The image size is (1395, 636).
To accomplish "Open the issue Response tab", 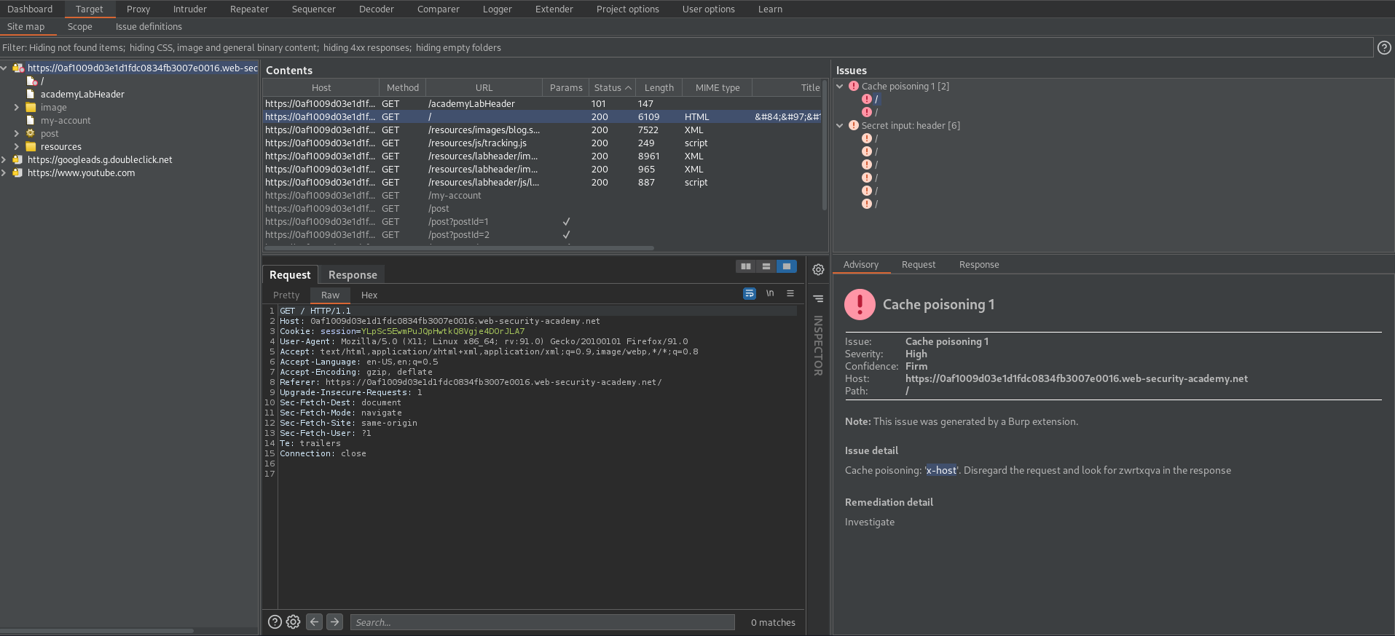I will (x=979, y=265).
